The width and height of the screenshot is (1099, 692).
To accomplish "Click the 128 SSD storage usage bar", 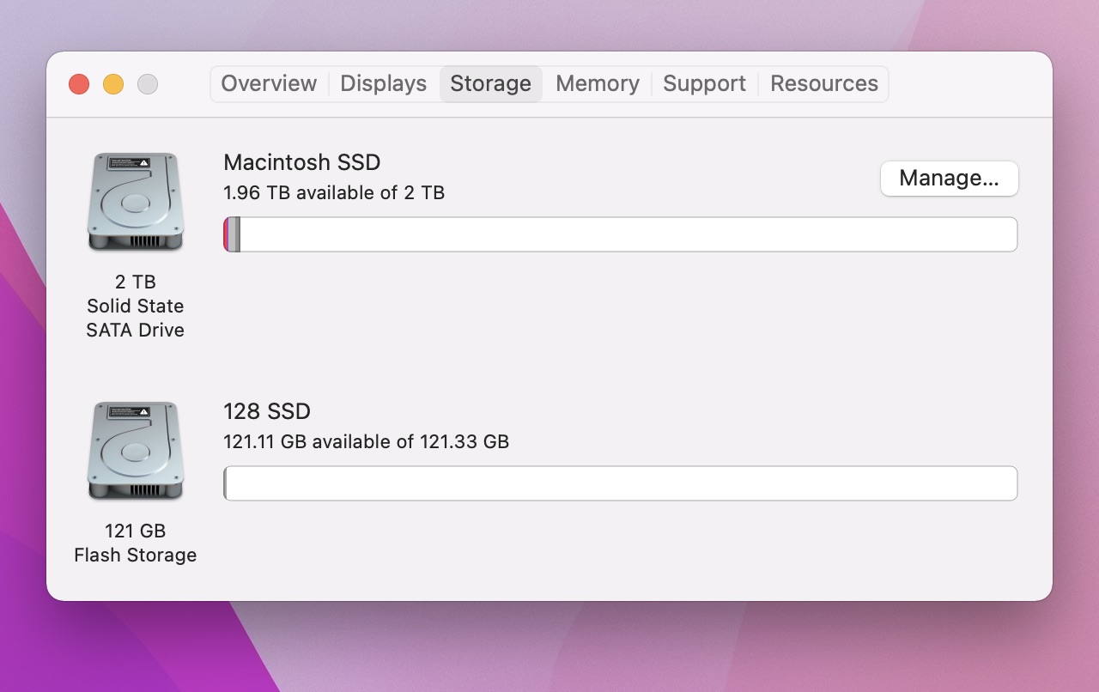I will (620, 483).
